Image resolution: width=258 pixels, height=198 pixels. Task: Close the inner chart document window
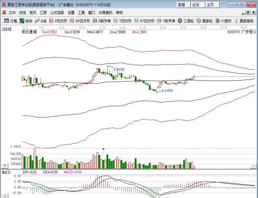(x=254, y=13)
